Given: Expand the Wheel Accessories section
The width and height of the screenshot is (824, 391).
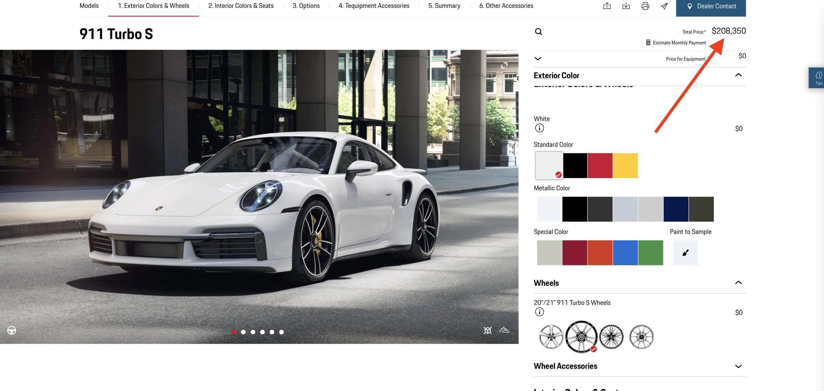Looking at the screenshot, I should pos(738,366).
